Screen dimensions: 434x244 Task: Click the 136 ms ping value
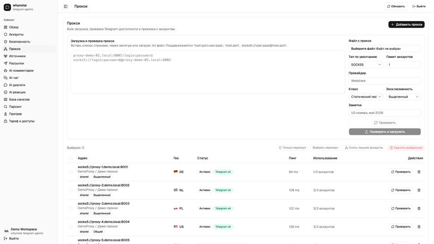(294, 226)
